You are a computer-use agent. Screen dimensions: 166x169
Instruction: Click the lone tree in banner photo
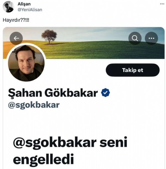49,37
